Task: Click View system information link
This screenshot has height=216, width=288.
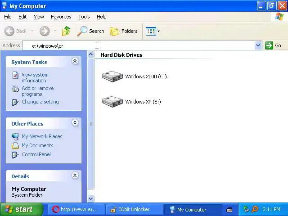Action: [35, 78]
